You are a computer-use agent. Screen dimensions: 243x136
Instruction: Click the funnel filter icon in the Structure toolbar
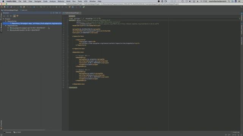coord(17,16)
